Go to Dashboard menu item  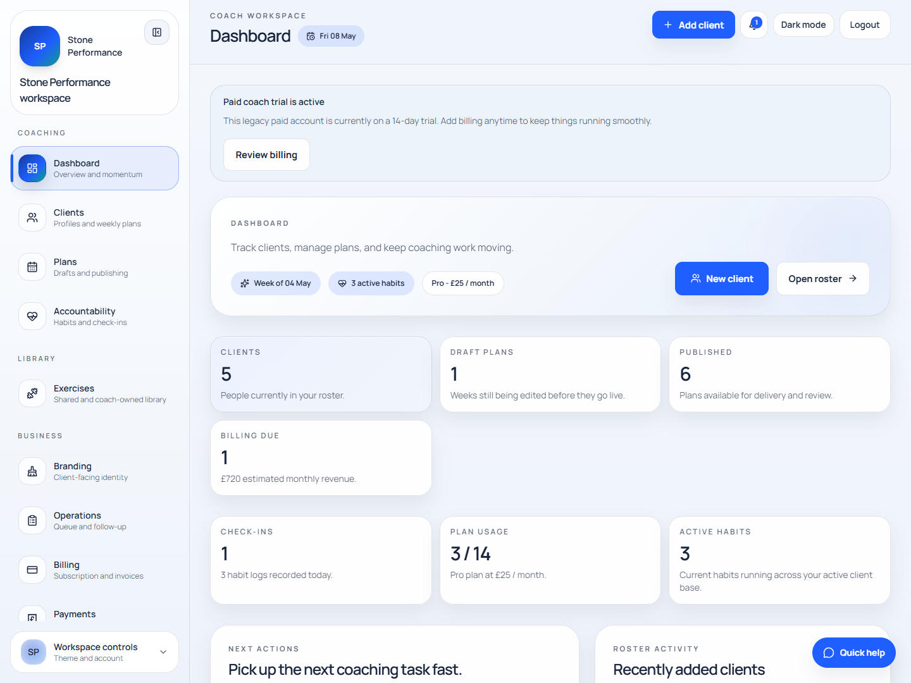tap(95, 168)
